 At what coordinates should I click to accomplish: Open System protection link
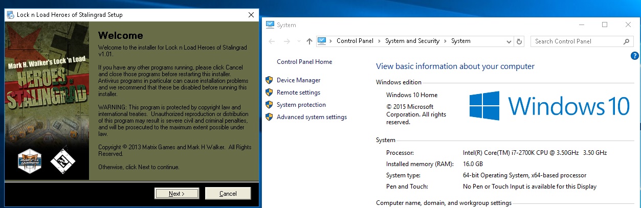[x=301, y=105]
